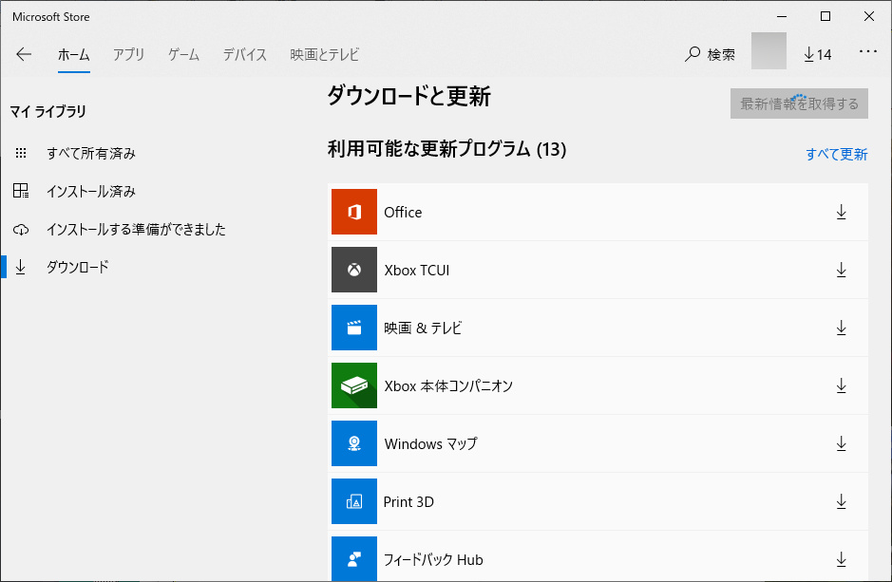
Task: Click the Print 3D app name
Action: 408,502
